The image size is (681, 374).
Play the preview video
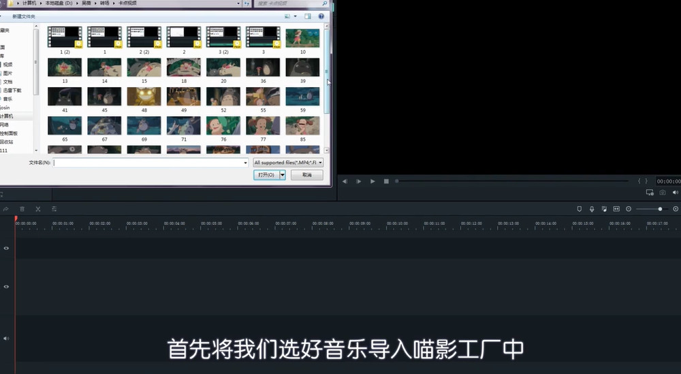pos(373,181)
